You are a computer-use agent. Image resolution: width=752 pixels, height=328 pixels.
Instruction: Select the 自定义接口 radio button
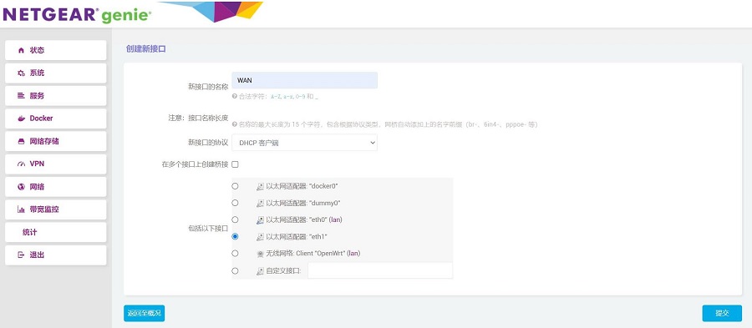(x=235, y=270)
